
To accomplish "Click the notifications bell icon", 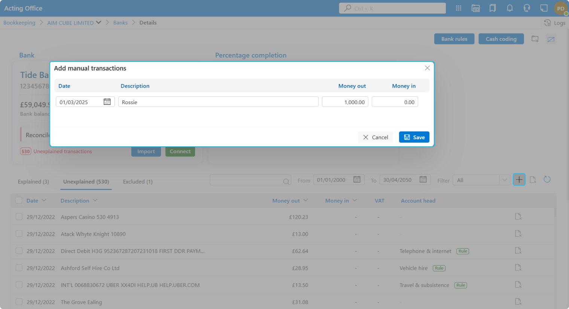I will pyautogui.click(x=509, y=8).
